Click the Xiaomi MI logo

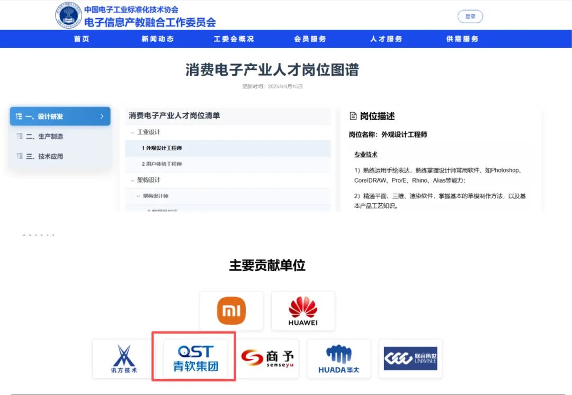click(x=231, y=311)
